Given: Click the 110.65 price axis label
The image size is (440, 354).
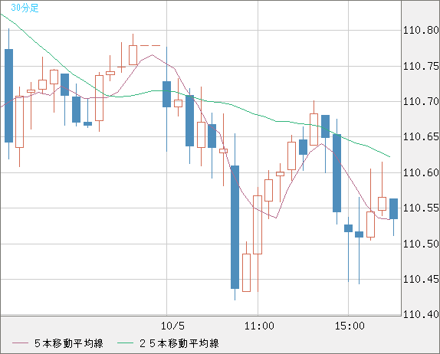Looking at the screenshot, I should tap(421, 137).
